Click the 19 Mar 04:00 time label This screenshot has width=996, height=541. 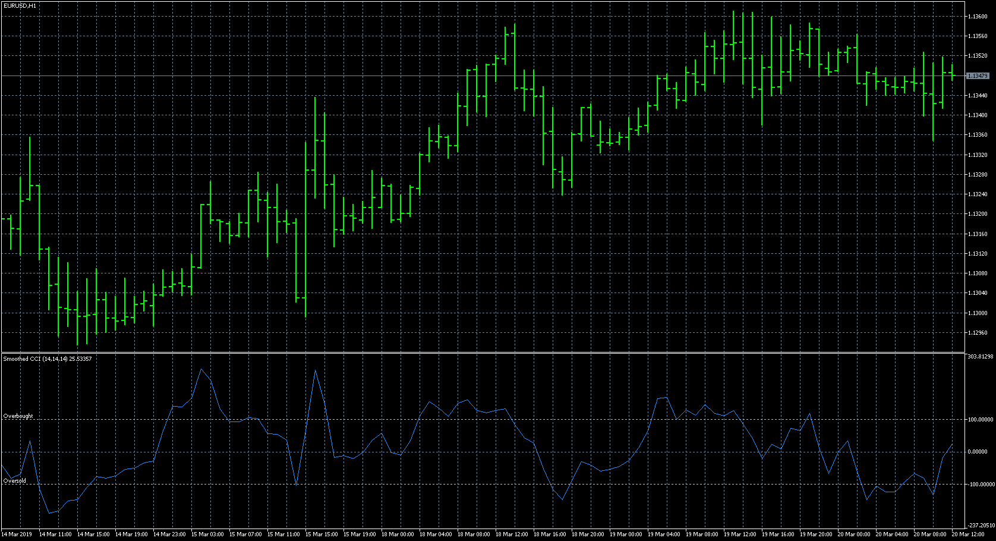click(x=664, y=534)
